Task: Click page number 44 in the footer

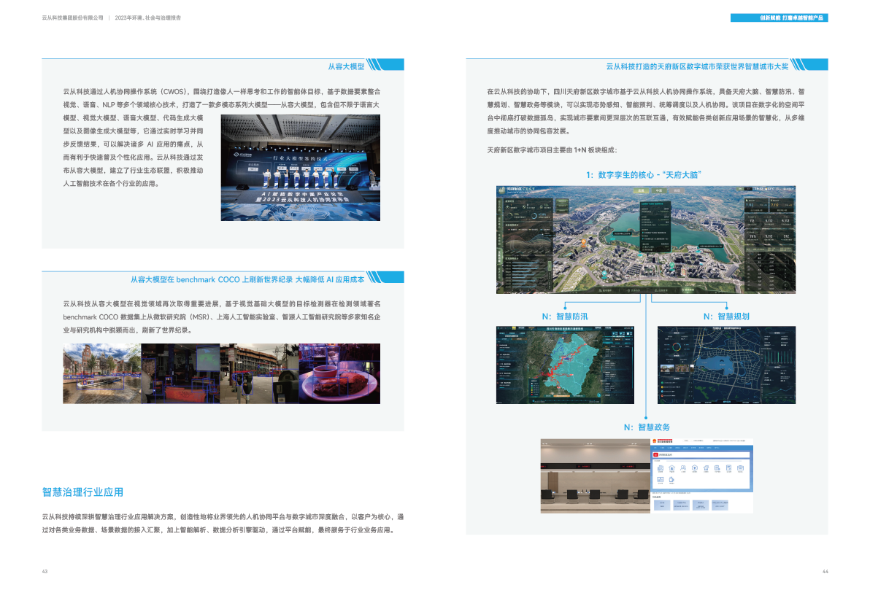Action: click(825, 571)
